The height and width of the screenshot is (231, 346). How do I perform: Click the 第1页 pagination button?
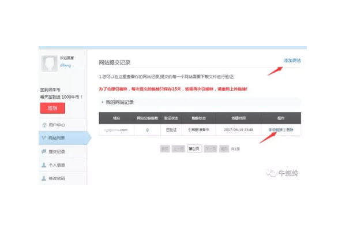pos(194,148)
